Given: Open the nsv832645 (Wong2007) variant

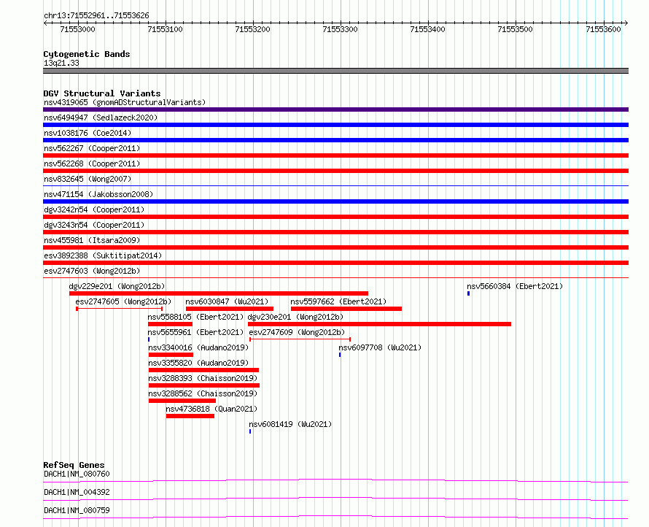Looking at the screenshot, I should point(88,179).
